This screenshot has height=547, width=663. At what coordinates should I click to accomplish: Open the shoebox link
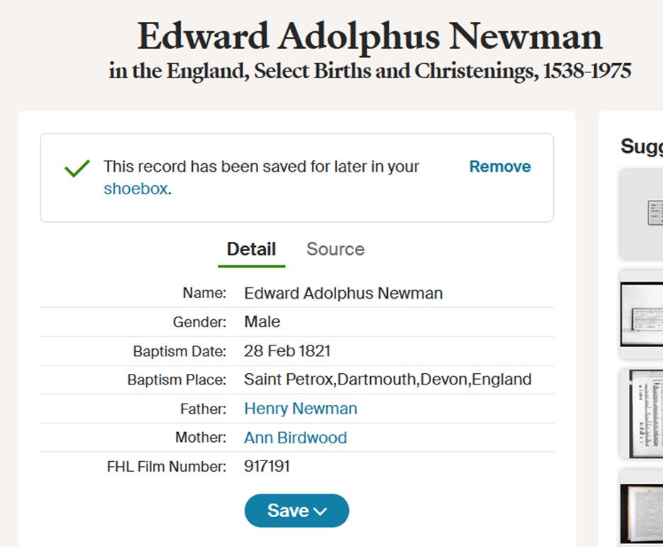click(x=135, y=189)
